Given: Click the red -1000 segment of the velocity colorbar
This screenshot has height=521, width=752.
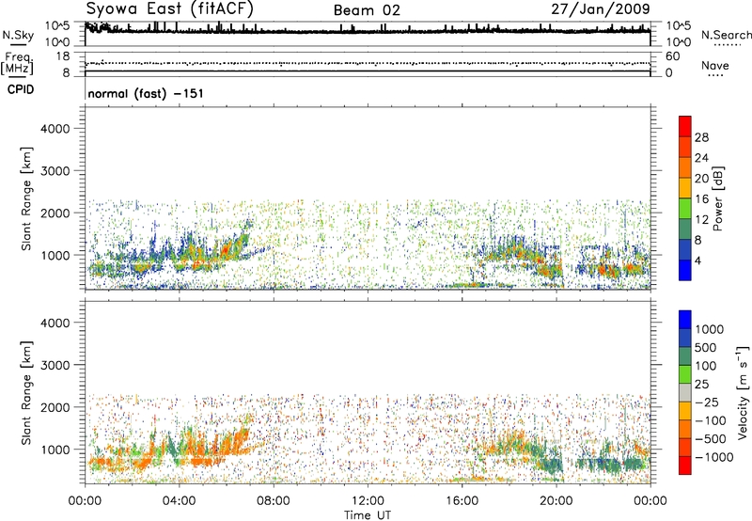Looking at the screenshot, I should point(685,466).
